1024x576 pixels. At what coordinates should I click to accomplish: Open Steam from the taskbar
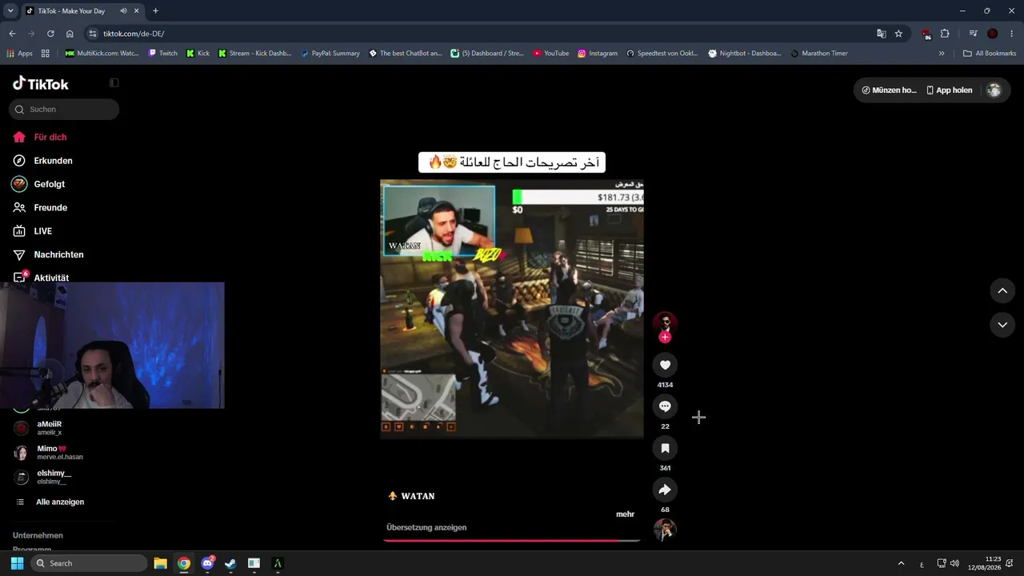point(230,563)
